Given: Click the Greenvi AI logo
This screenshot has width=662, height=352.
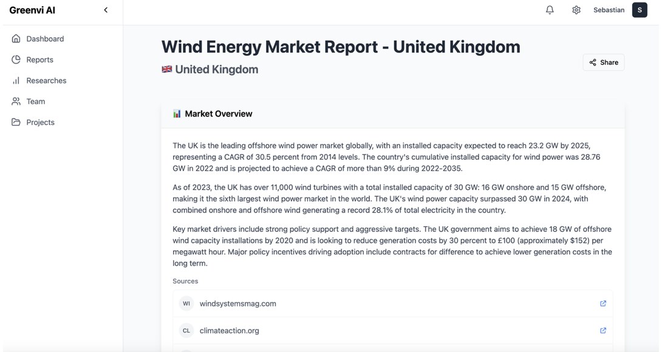Looking at the screenshot, I should (x=32, y=10).
